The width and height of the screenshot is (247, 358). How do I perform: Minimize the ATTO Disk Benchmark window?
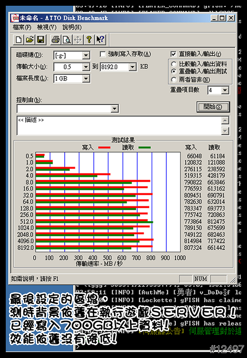(x=214, y=18)
